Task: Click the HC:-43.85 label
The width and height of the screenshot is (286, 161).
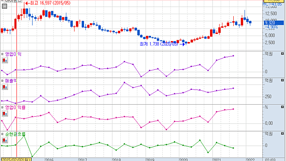Action: 272,4
